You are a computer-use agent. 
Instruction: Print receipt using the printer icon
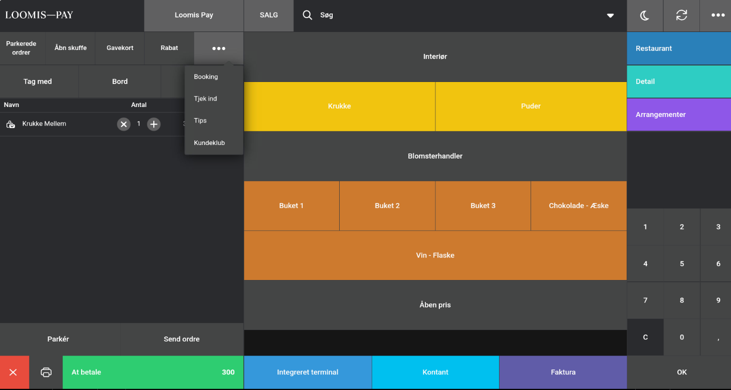coord(46,372)
